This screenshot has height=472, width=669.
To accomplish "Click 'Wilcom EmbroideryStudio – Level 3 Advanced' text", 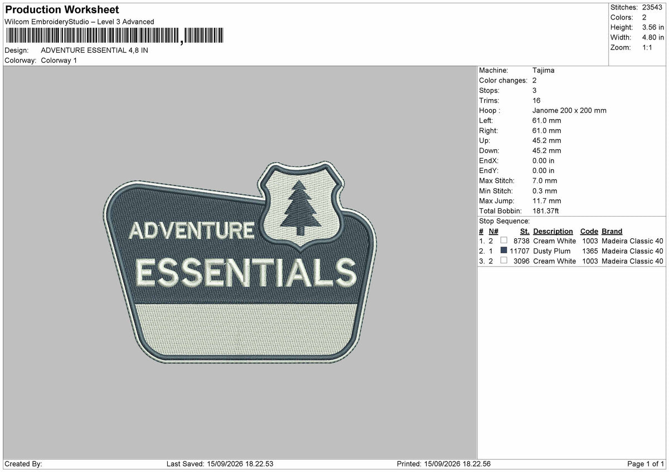I will pos(79,22).
